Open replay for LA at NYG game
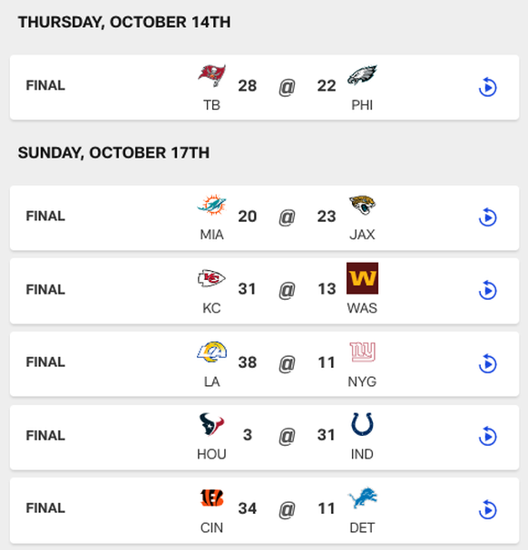Viewport: 528px width, 550px height. point(487,363)
